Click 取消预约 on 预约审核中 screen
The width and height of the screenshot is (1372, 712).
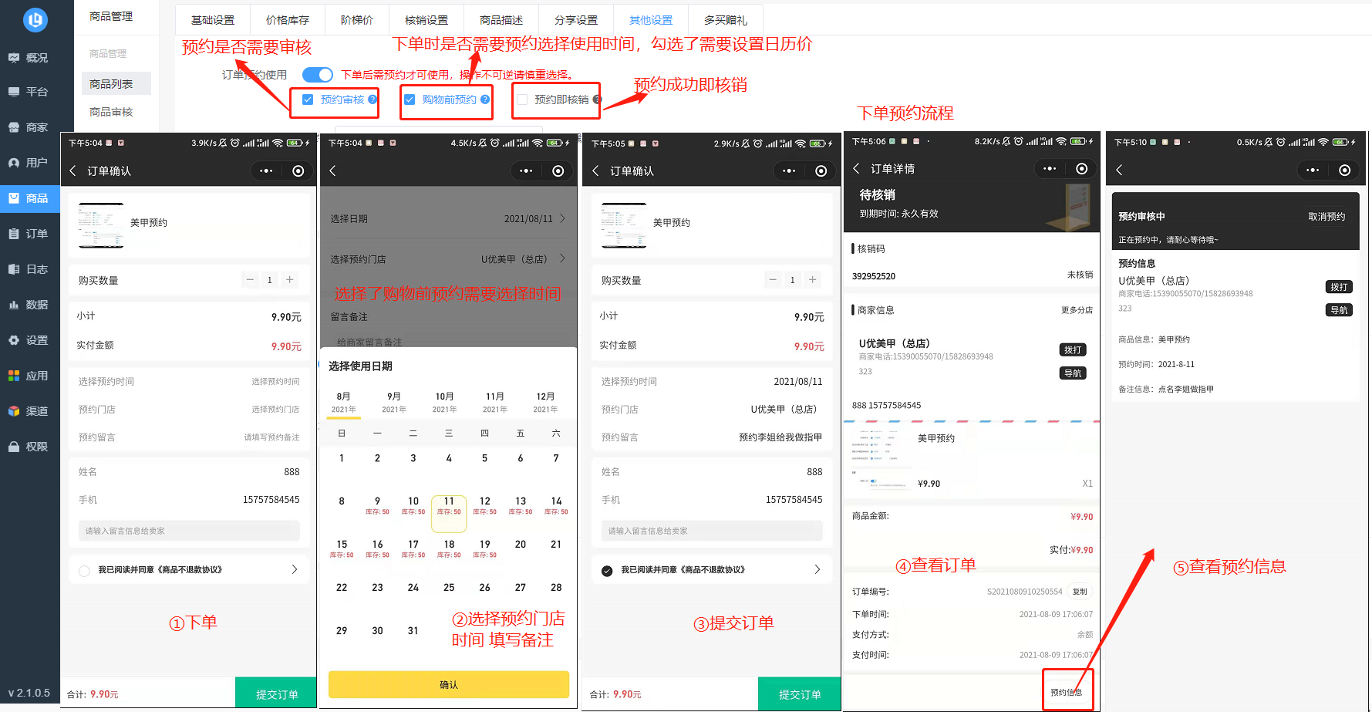pos(1326,216)
